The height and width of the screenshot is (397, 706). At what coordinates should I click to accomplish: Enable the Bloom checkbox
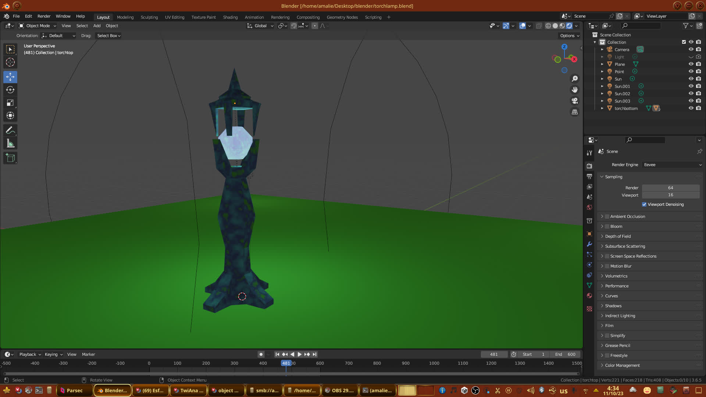(x=607, y=226)
